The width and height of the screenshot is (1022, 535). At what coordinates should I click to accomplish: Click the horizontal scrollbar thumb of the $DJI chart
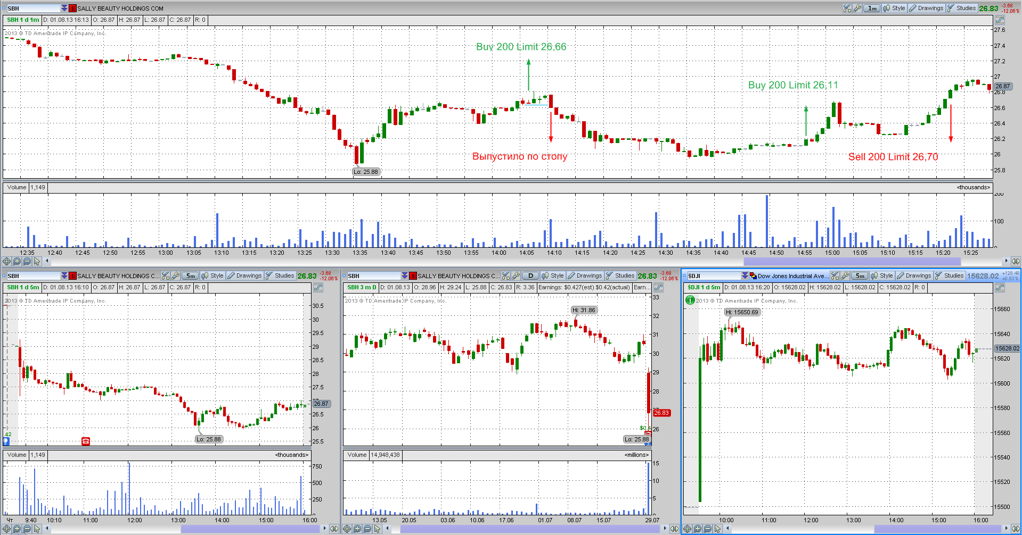pyautogui.click(x=937, y=529)
